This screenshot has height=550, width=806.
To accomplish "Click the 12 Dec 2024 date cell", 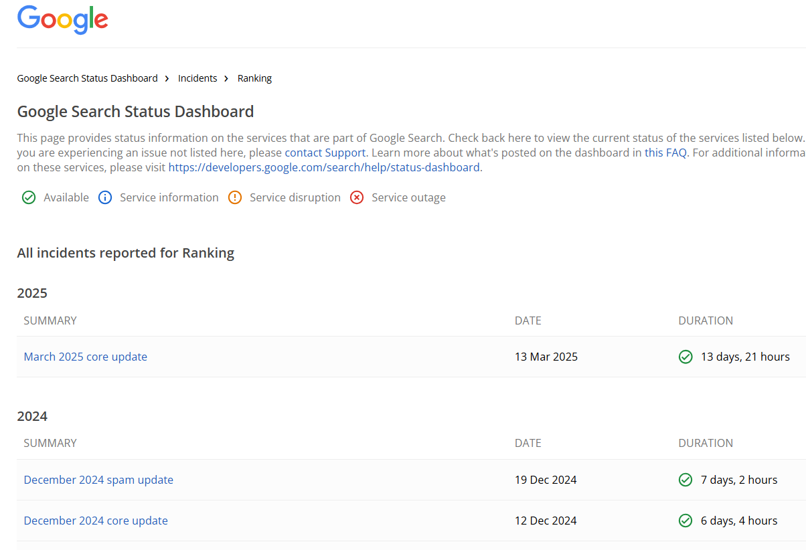I will pos(546,521).
